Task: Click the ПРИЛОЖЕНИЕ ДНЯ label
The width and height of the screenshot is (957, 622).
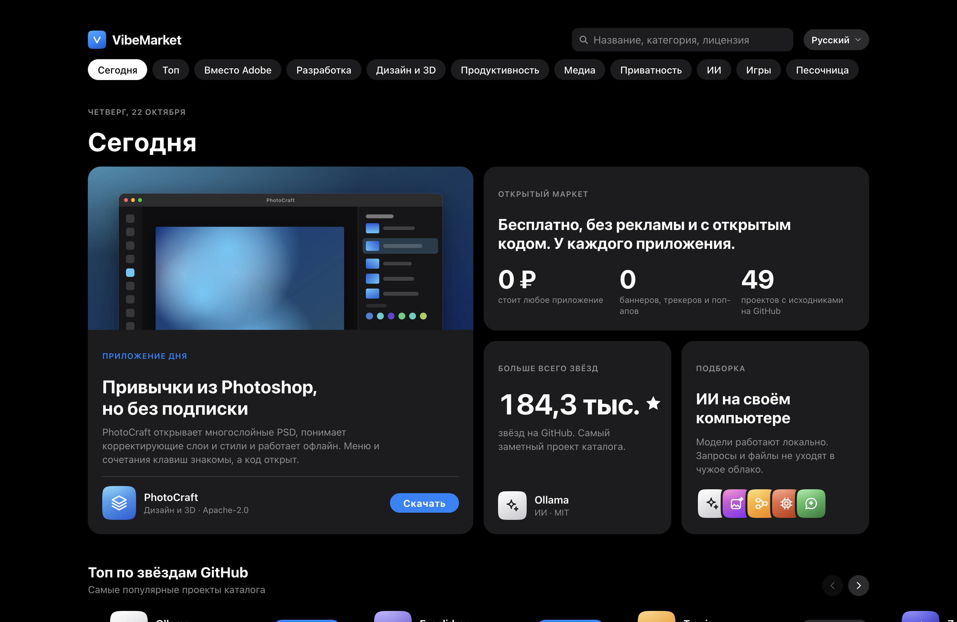Action: pyautogui.click(x=144, y=356)
